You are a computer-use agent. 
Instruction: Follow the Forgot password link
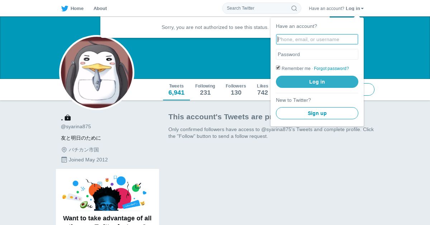[331, 69]
